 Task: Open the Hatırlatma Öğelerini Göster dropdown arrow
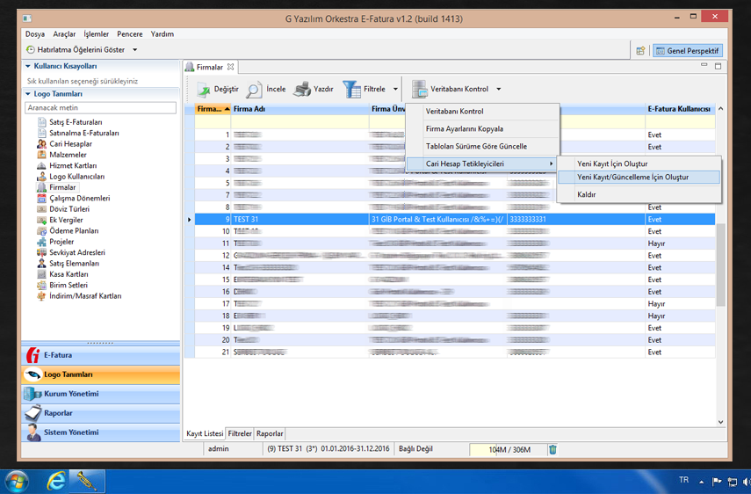[x=135, y=50]
